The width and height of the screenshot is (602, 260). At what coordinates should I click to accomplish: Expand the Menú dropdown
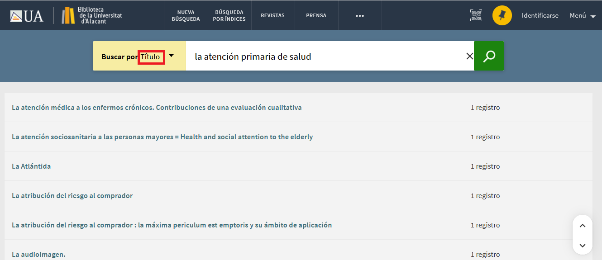(583, 15)
